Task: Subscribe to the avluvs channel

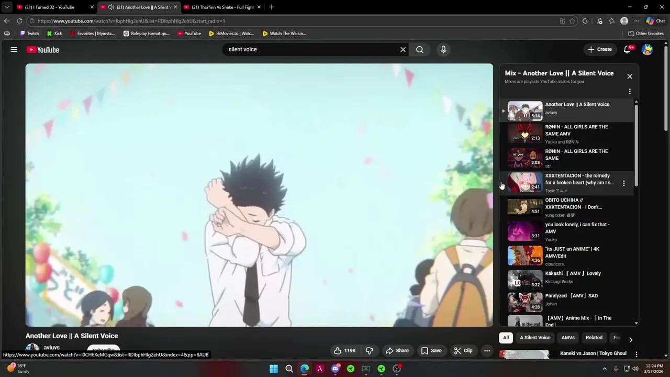Action: click(x=104, y=350)
